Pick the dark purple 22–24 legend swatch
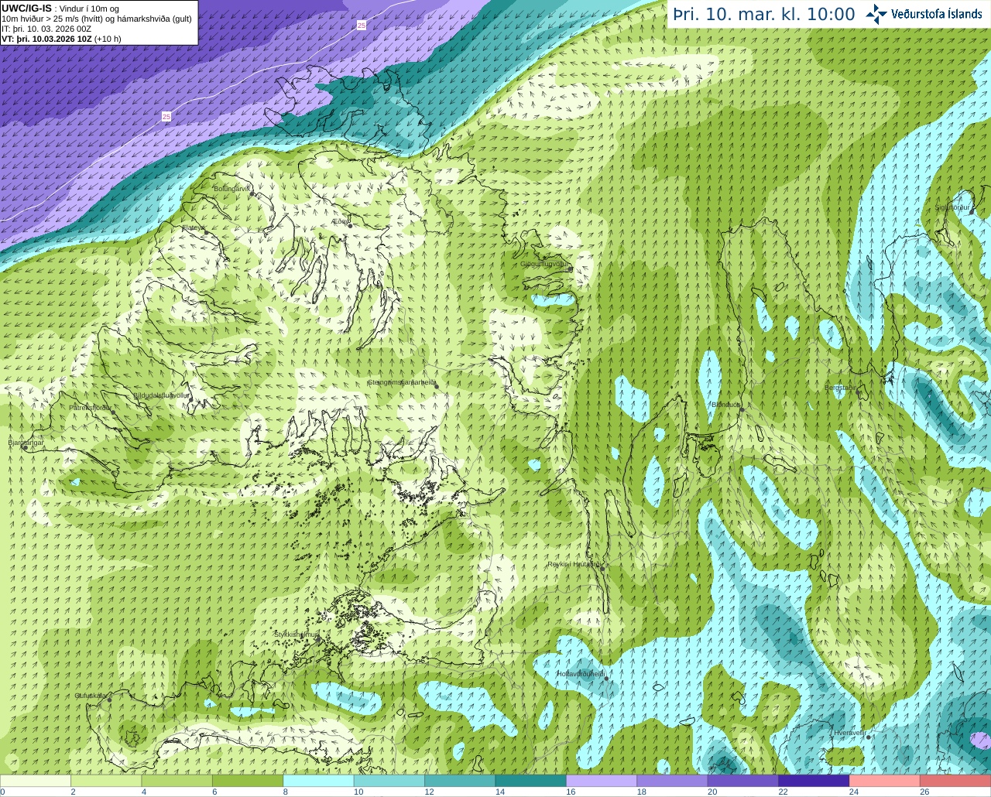This screenshot has width=991, height=797. point(813,781)
